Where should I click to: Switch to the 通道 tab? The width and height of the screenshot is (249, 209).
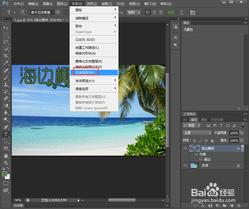click(204, 119)
